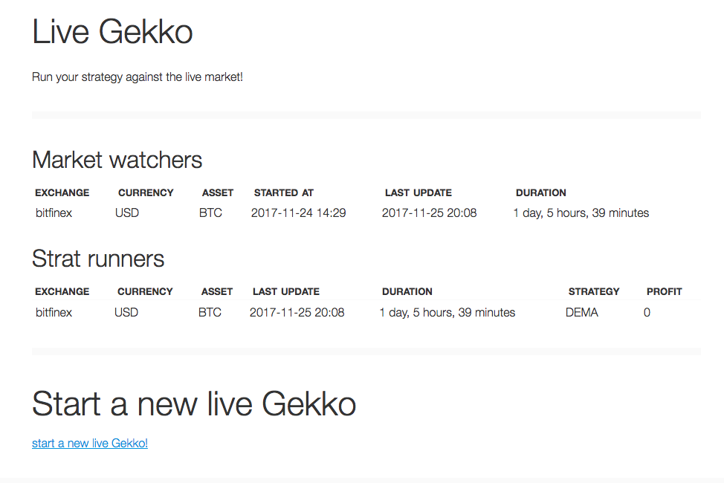The height and width of the screenshot is (483, 724).
Task: Select the Strat runners section heading
Action: tap(97, 259)
